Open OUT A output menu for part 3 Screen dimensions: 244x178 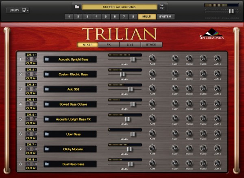pyautogui.click(x=31, y=93)
